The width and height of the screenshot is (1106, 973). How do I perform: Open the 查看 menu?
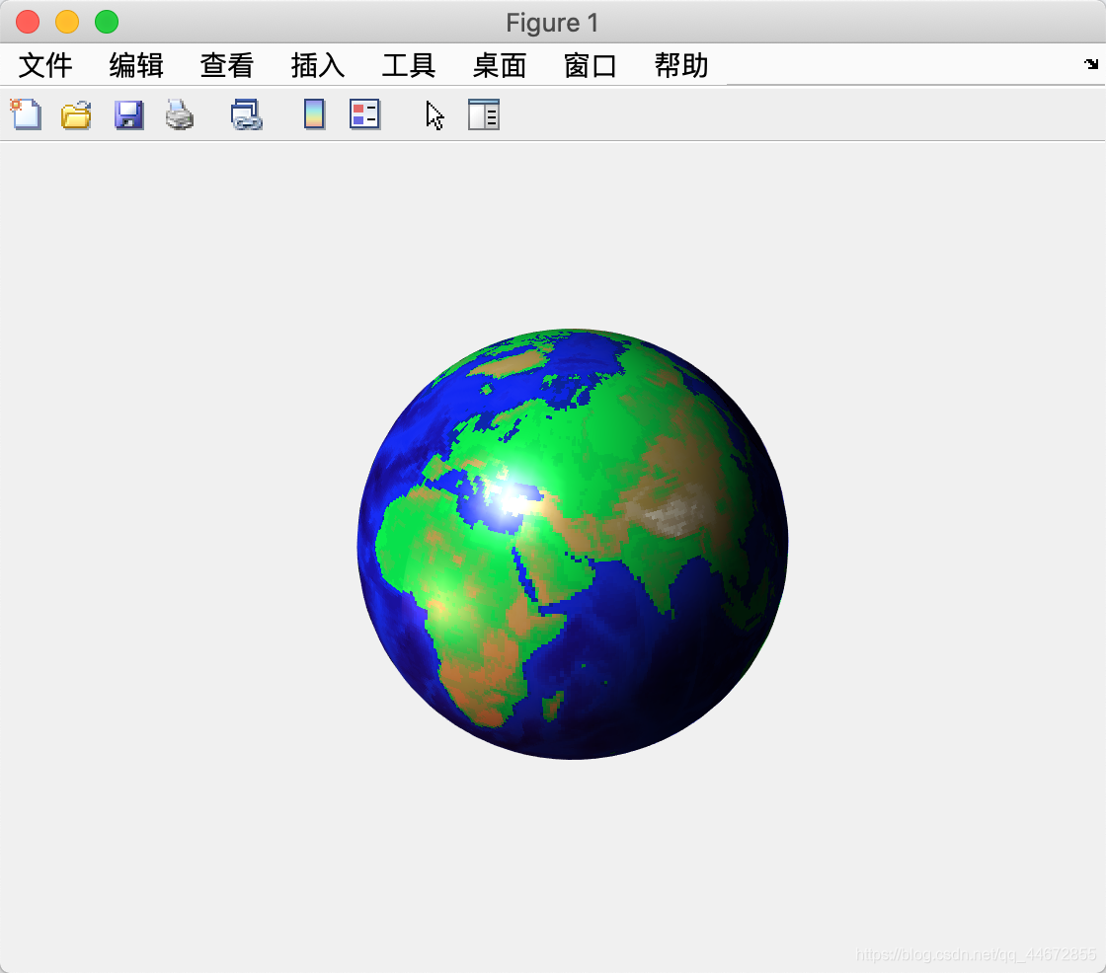[x=226, y=65]
